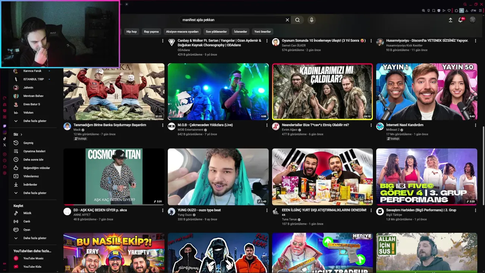Image resolution: width=485 pixels, height=273 pixels.
Task: Click the search magnifier button
Action: [297, 20]
